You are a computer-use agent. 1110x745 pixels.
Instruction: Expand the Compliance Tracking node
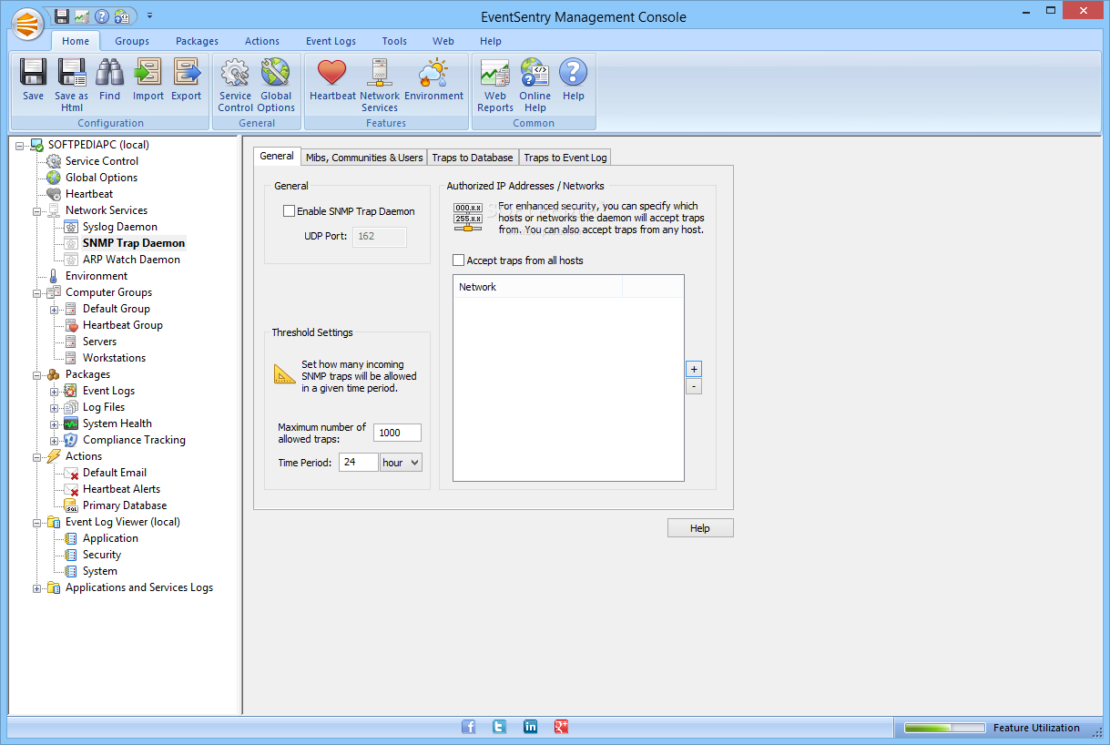pos(55,440)
